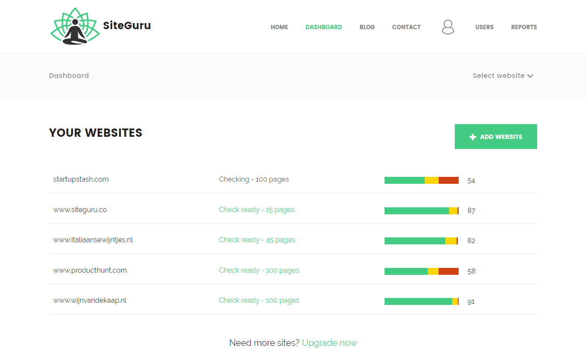Click the score value 58
This screenshot has height=355, width=586.
(x=471, y=271)
